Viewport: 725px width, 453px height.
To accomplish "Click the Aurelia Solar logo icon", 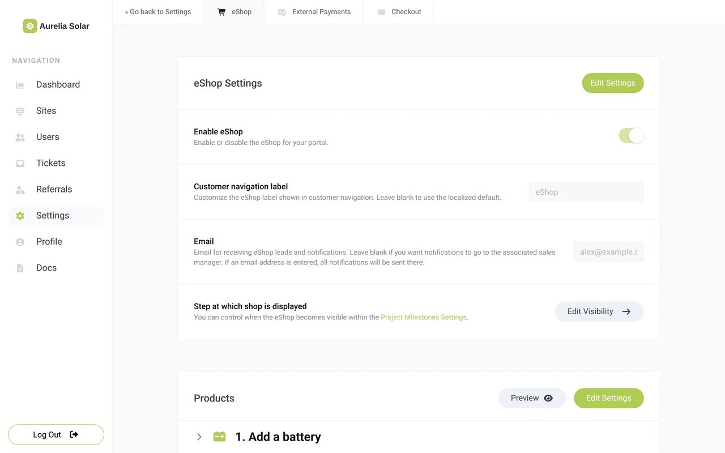I will (30, 26).
